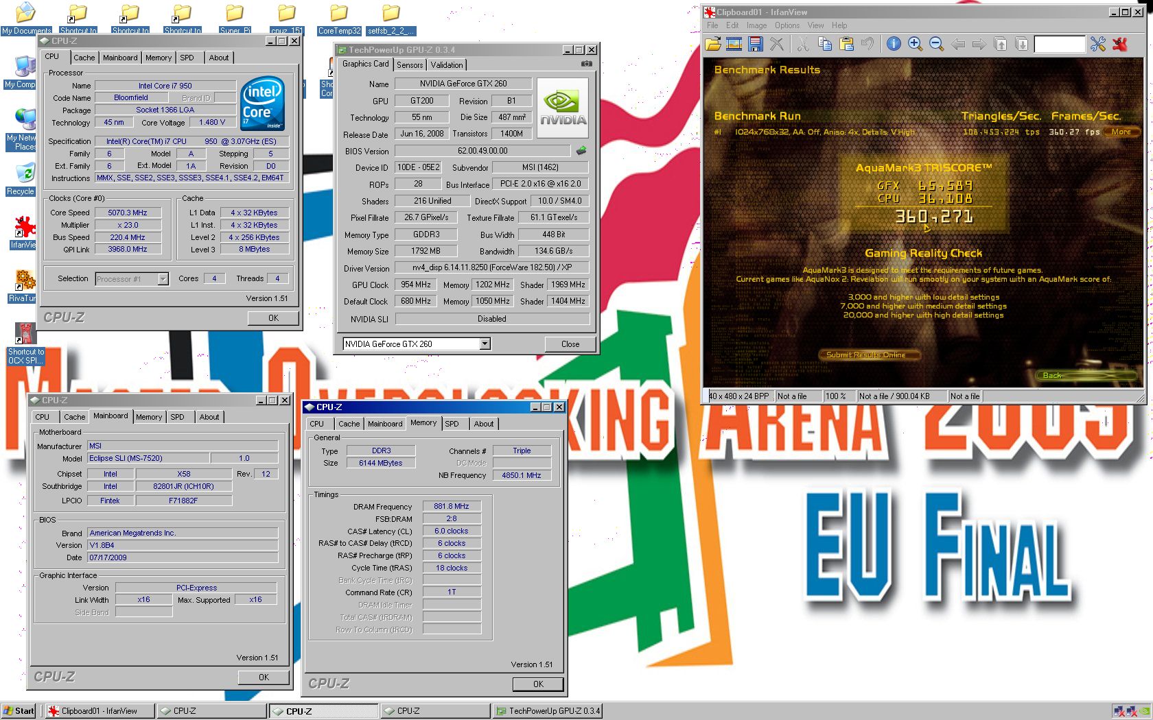The image size is (1153, 720).
Task: Select the My Documents desktop icon
Action: 26,19
